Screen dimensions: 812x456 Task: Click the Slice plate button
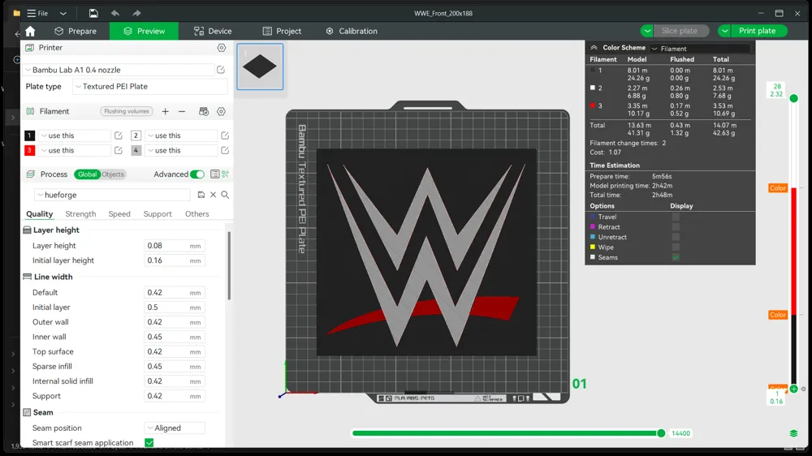coord(680,31)
